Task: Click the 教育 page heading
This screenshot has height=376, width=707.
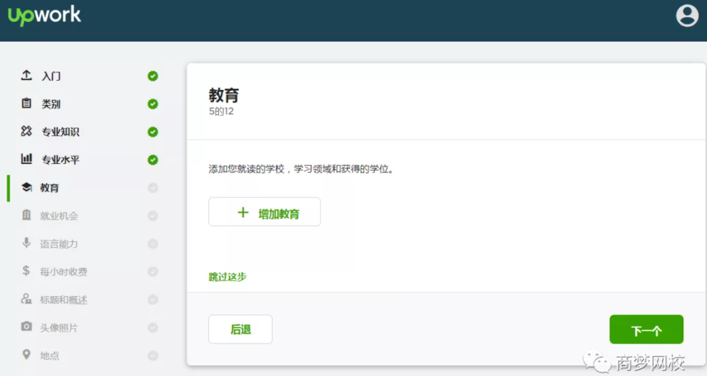Action: pos(224,95)
